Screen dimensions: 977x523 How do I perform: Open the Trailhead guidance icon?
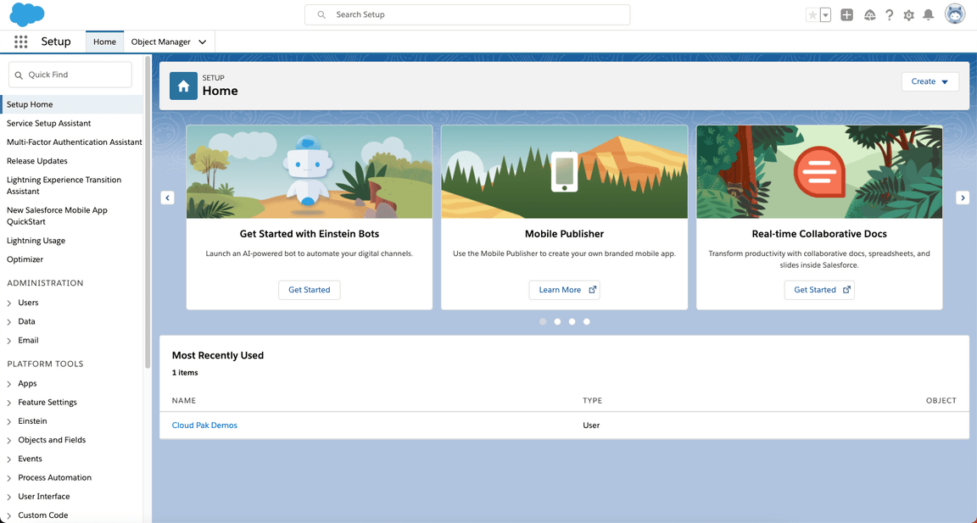pyautogui.click(x=870, y=15)
